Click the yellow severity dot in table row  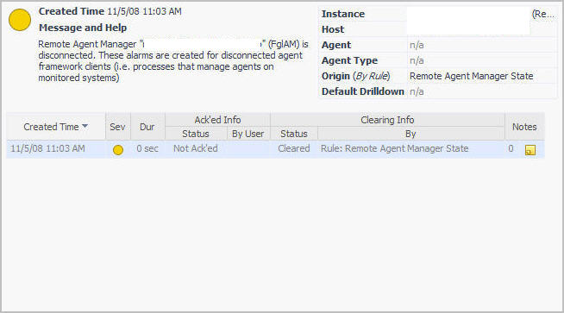118,150
